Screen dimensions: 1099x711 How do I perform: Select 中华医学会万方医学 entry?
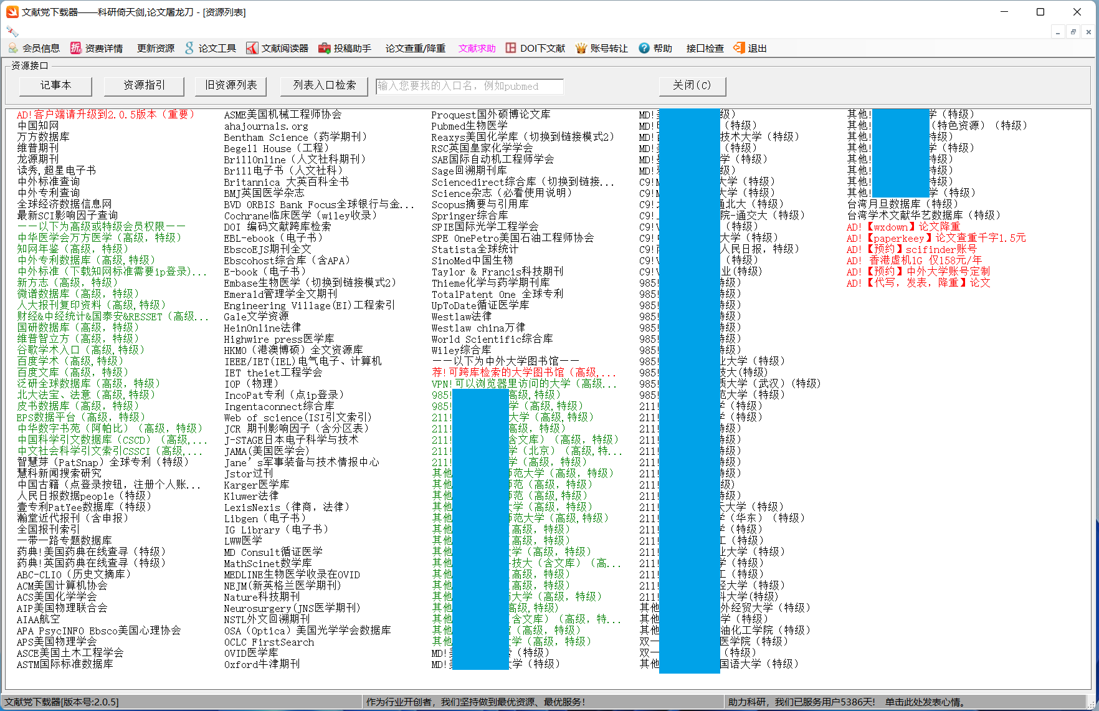pos(99,238)
